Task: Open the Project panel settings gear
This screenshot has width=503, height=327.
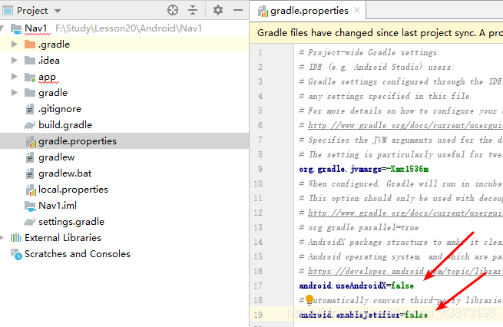Action: click(x=218, y=10)
